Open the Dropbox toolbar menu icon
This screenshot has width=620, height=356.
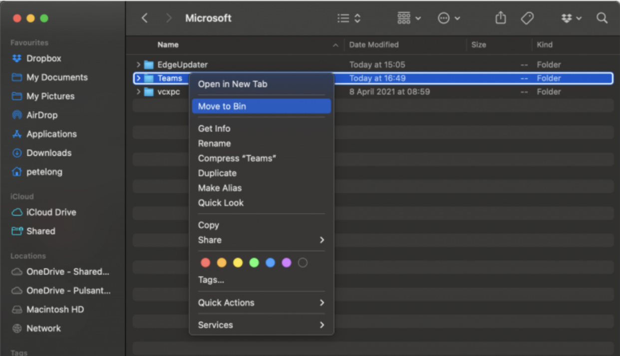point(571,18)
